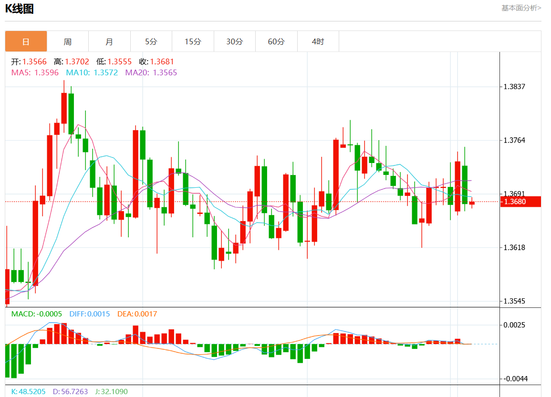
Task: Click the 开: 1.3566 open value
Action: (29, 62)
